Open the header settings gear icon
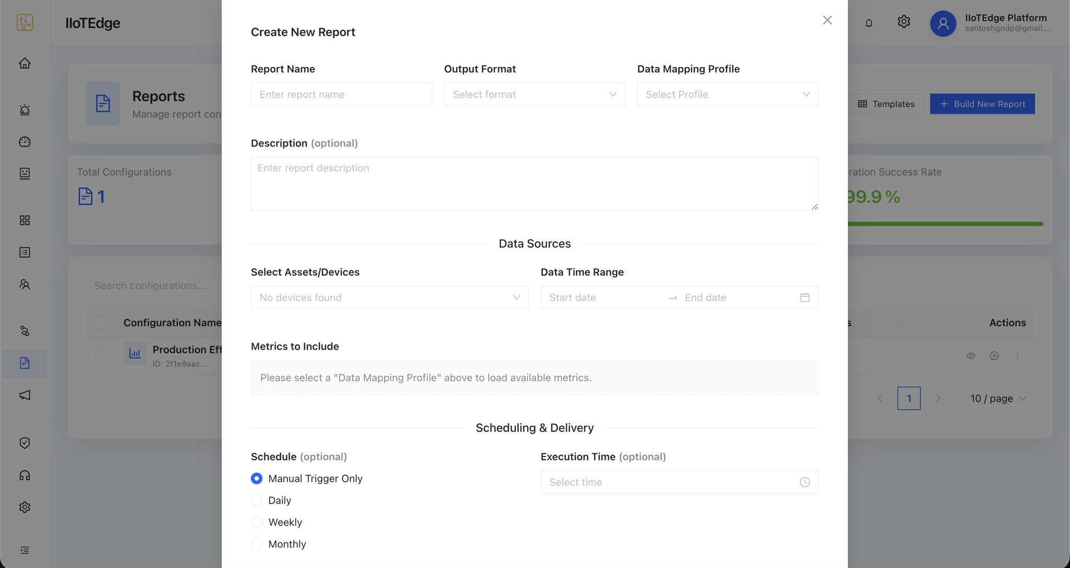The image size is (1070, 568). click(904, 22)
